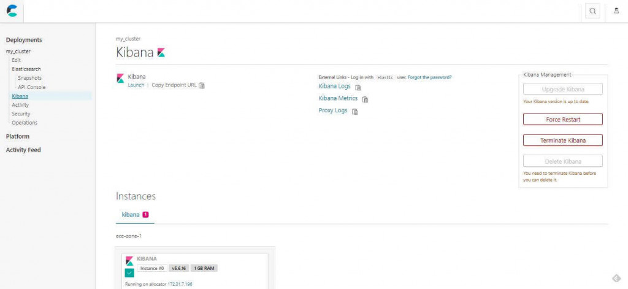Open Activity in sidebar
Viewport: 628px width, 289px height.
pos(20,105)
